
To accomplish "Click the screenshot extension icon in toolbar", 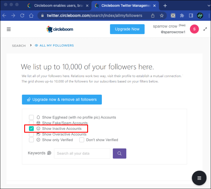I will 173,16.
